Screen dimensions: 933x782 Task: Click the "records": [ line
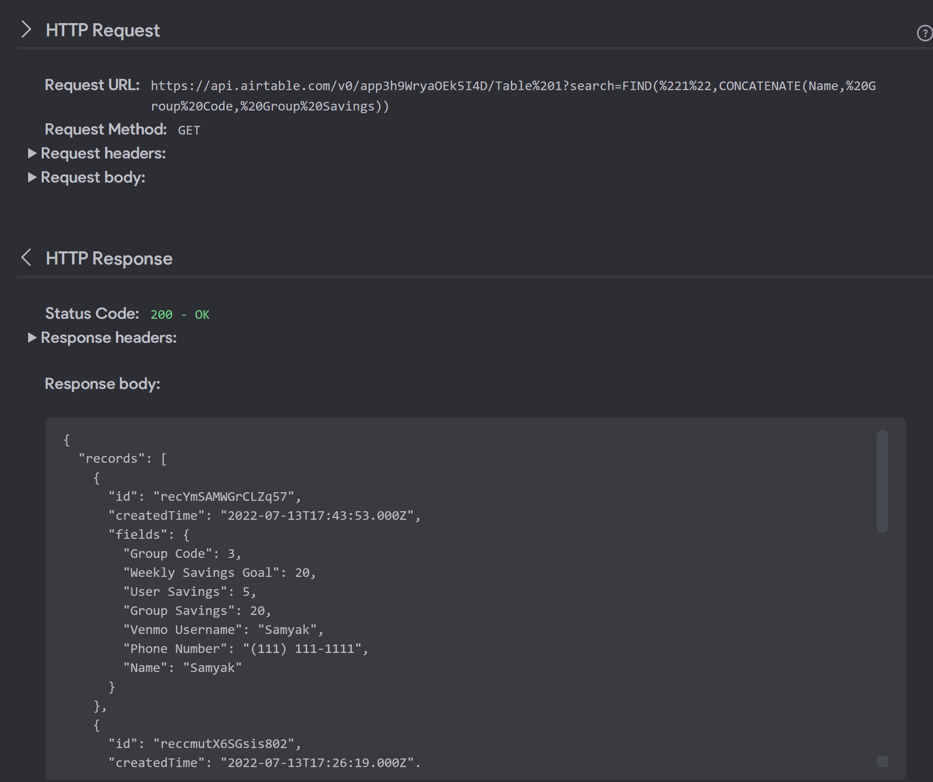(x=123, y=459)
